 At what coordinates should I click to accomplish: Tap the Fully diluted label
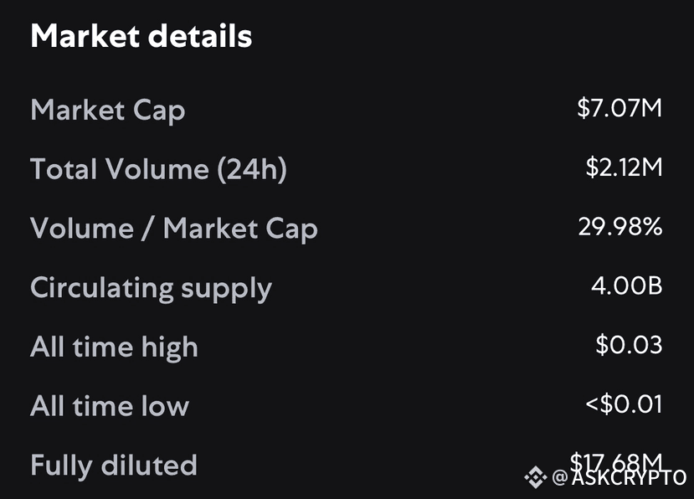click(114, 466)
